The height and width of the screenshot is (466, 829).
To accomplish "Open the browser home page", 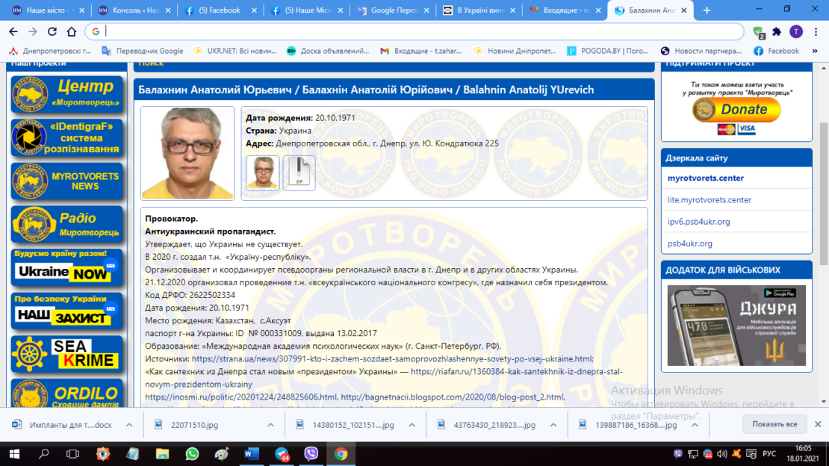I will pos(72,31).
